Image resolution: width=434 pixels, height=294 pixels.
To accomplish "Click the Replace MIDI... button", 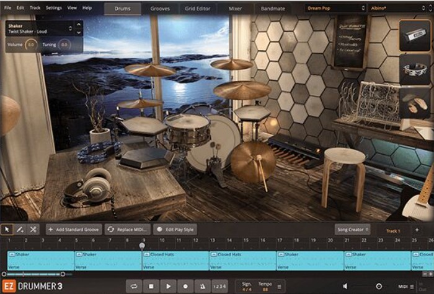I will coord(128,230).
